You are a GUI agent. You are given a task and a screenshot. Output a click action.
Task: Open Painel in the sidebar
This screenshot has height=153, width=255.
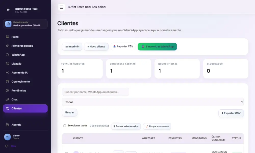(25, 37)
